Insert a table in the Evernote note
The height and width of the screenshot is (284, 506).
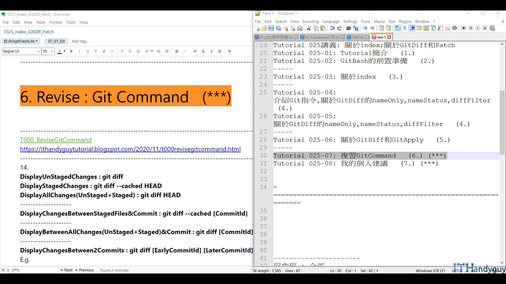(x=177, y=51)
